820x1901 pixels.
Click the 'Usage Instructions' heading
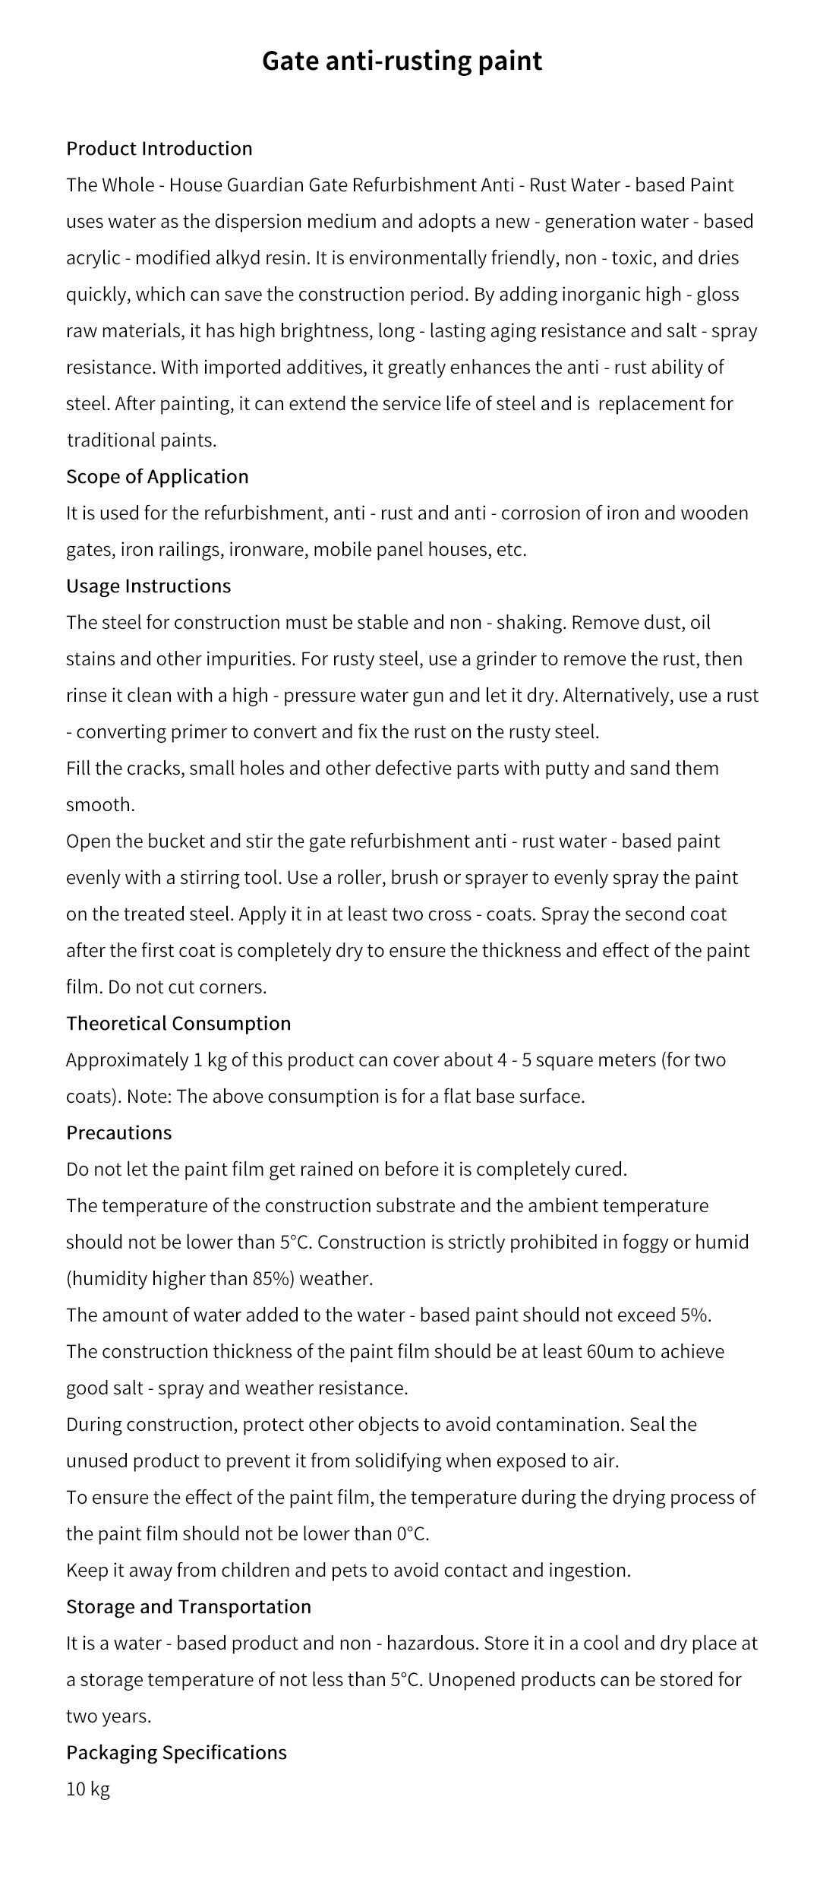(x=149, y=586)
